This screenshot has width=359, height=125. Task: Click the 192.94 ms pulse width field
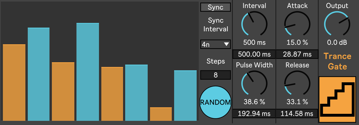[x=254, y=114]
